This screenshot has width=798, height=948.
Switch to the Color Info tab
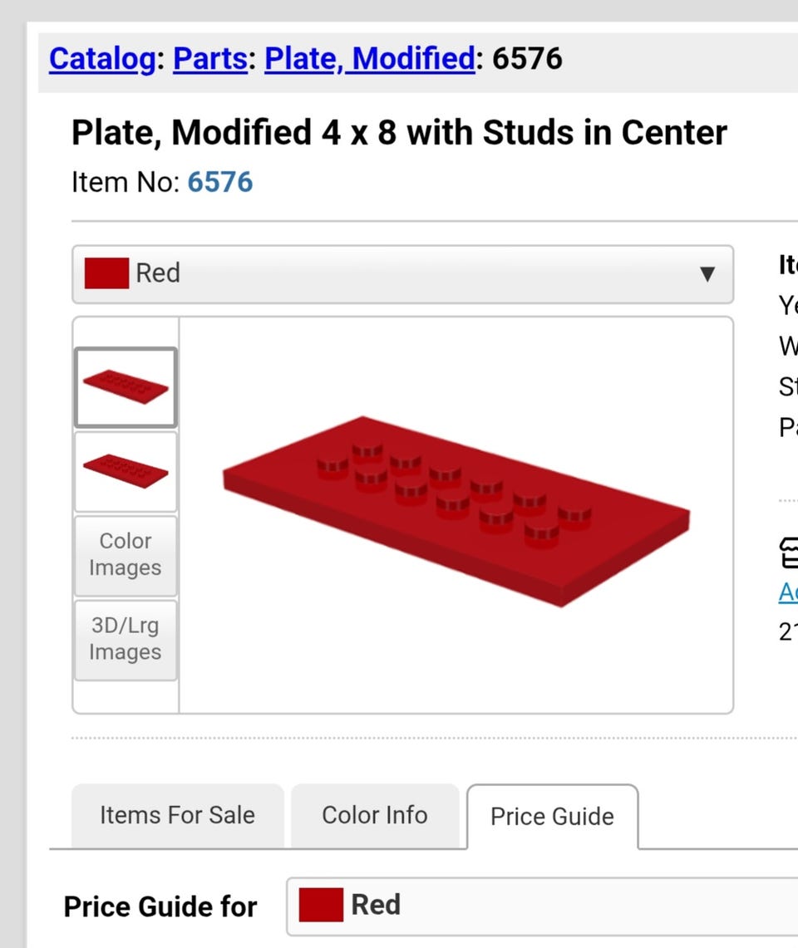click(x=375, y=815)
